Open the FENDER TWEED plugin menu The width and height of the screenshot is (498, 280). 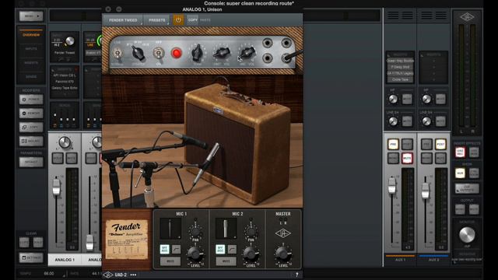click(123, 20)
